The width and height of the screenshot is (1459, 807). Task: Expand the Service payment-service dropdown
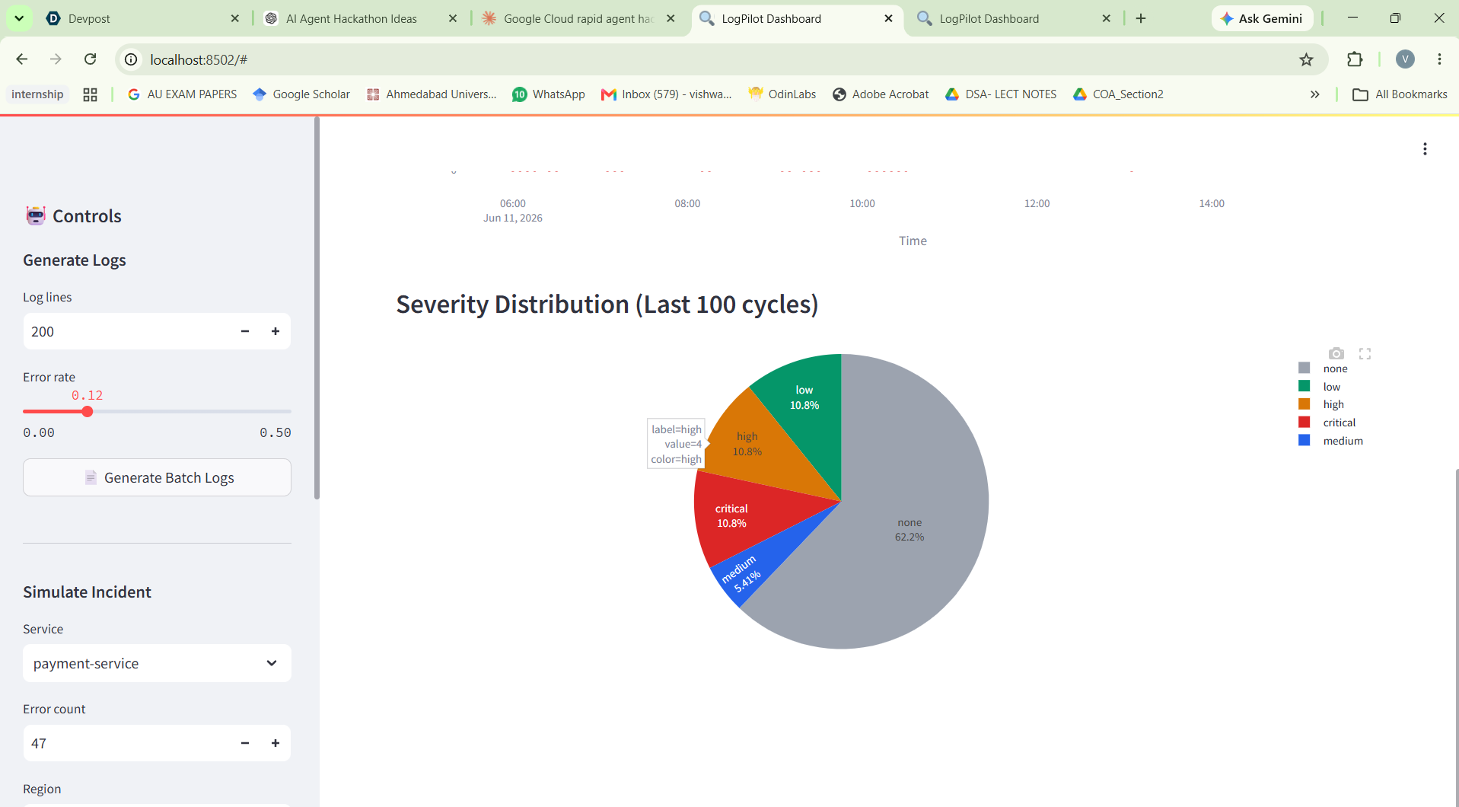click(157, 663)
